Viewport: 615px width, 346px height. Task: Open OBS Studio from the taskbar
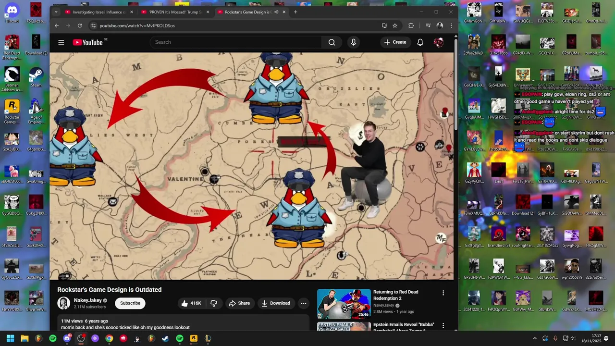click(81, 338)
